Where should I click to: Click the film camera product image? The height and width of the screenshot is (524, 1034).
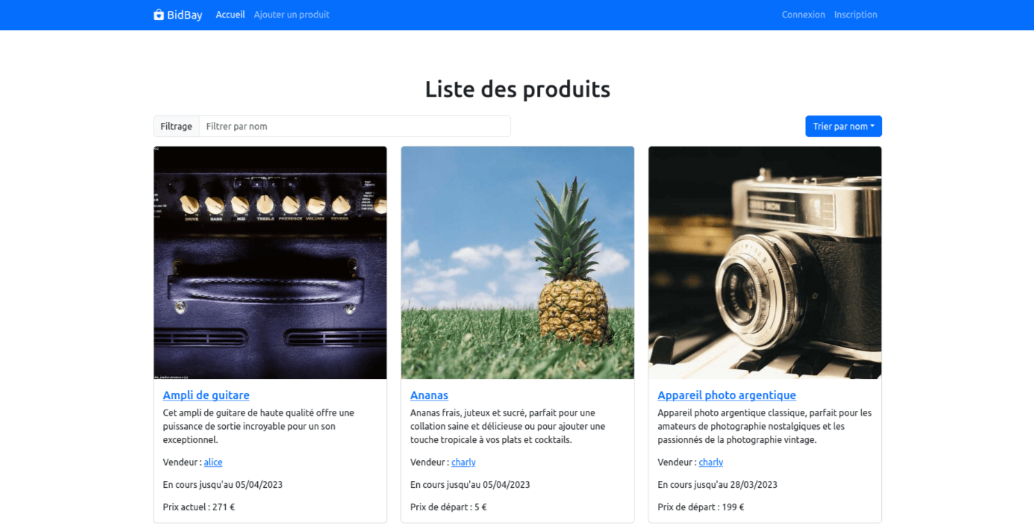click(765, 262)
